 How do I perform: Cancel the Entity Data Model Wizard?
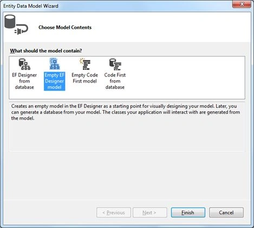tap(226, 212)
